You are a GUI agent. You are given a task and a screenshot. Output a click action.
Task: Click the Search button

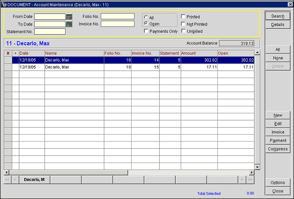277,16
